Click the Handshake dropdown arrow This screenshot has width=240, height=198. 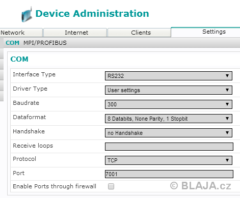coord(227,133)
